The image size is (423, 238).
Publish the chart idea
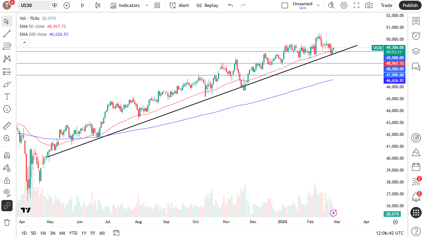(x=410, y=5)
